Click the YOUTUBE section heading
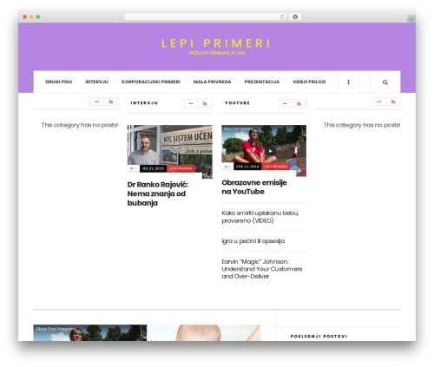 [x=237, y=103]
